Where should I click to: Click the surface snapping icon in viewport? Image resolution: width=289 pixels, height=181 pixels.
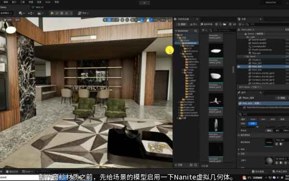127,20
